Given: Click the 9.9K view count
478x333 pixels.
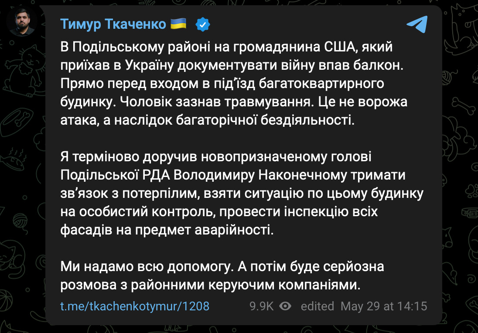Looking at the screenshot, I should coord(262,306).
